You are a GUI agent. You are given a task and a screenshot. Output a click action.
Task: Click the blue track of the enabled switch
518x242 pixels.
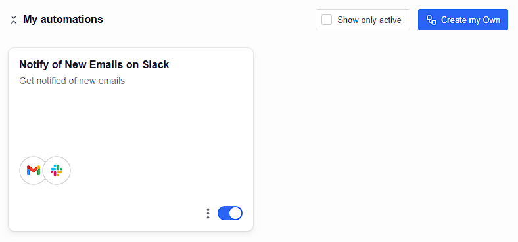click(223, 213)
